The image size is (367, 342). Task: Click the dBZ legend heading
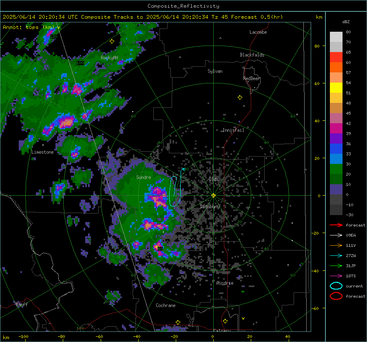click(346, 22)
